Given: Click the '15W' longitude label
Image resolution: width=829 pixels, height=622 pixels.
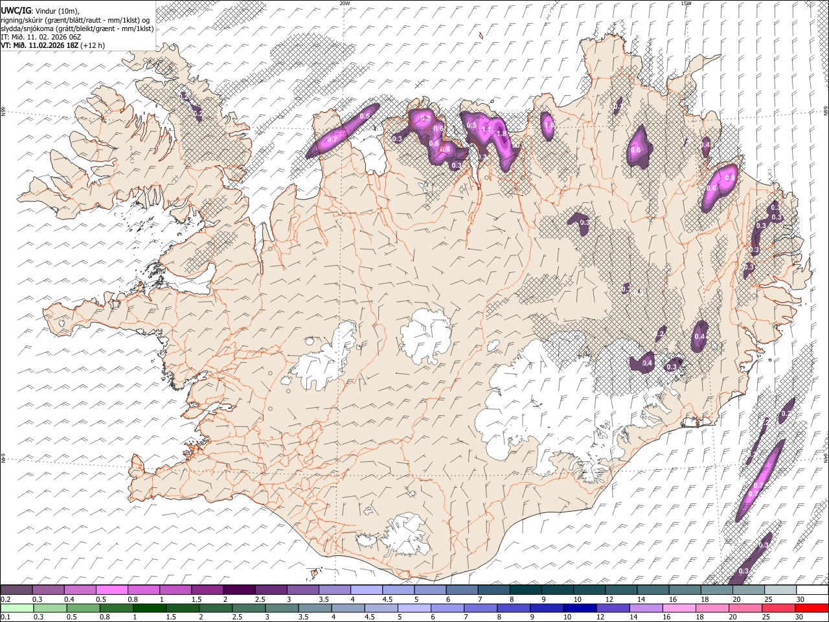Looking at the screenshot, I should 686,3.
